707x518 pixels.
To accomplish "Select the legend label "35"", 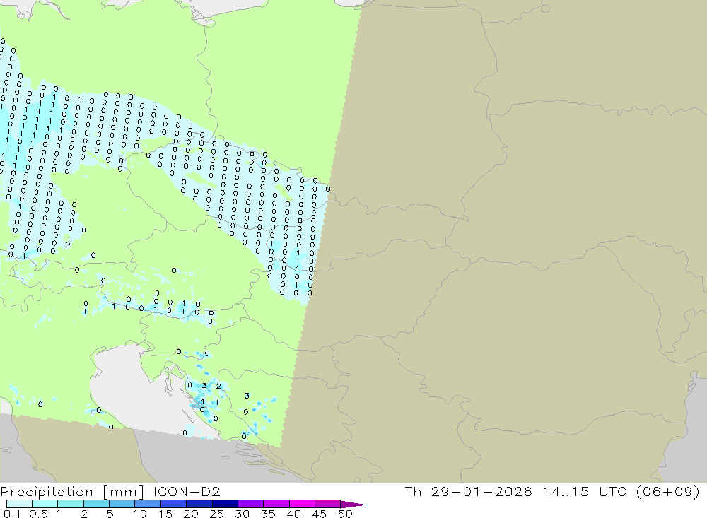I will pos(268,514).
